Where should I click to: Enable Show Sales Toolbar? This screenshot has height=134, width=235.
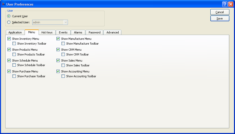pos(63,65)
